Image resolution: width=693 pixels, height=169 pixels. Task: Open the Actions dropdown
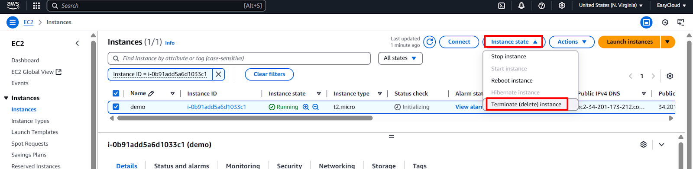(x=572, y=42)
